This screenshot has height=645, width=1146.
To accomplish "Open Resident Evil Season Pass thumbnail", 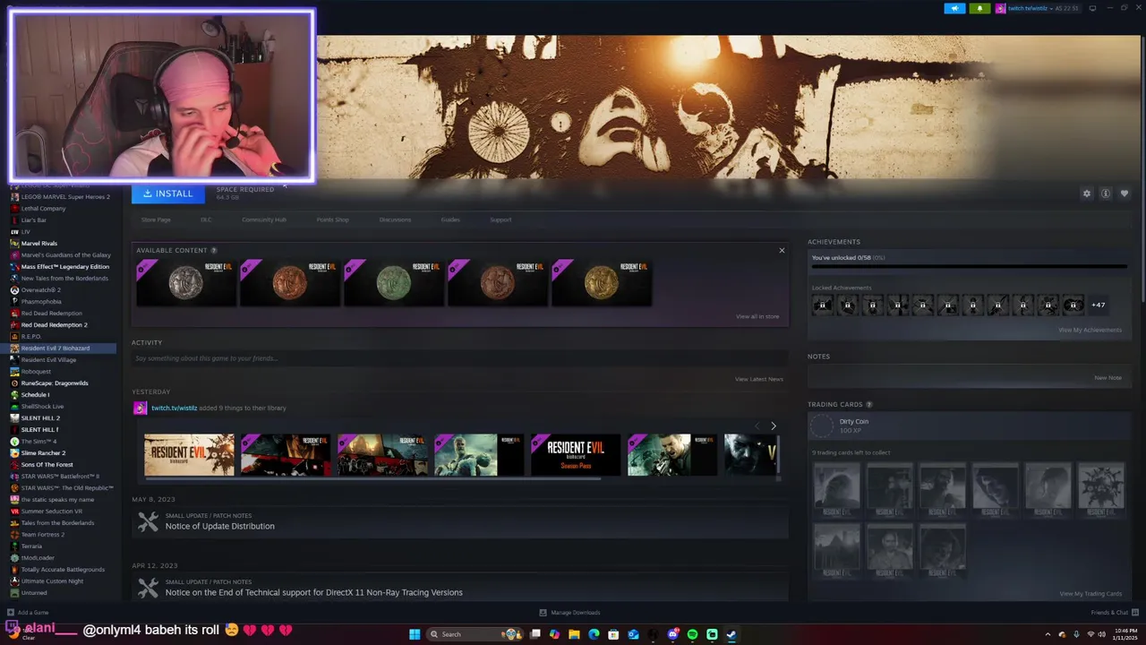I will 576,455.
